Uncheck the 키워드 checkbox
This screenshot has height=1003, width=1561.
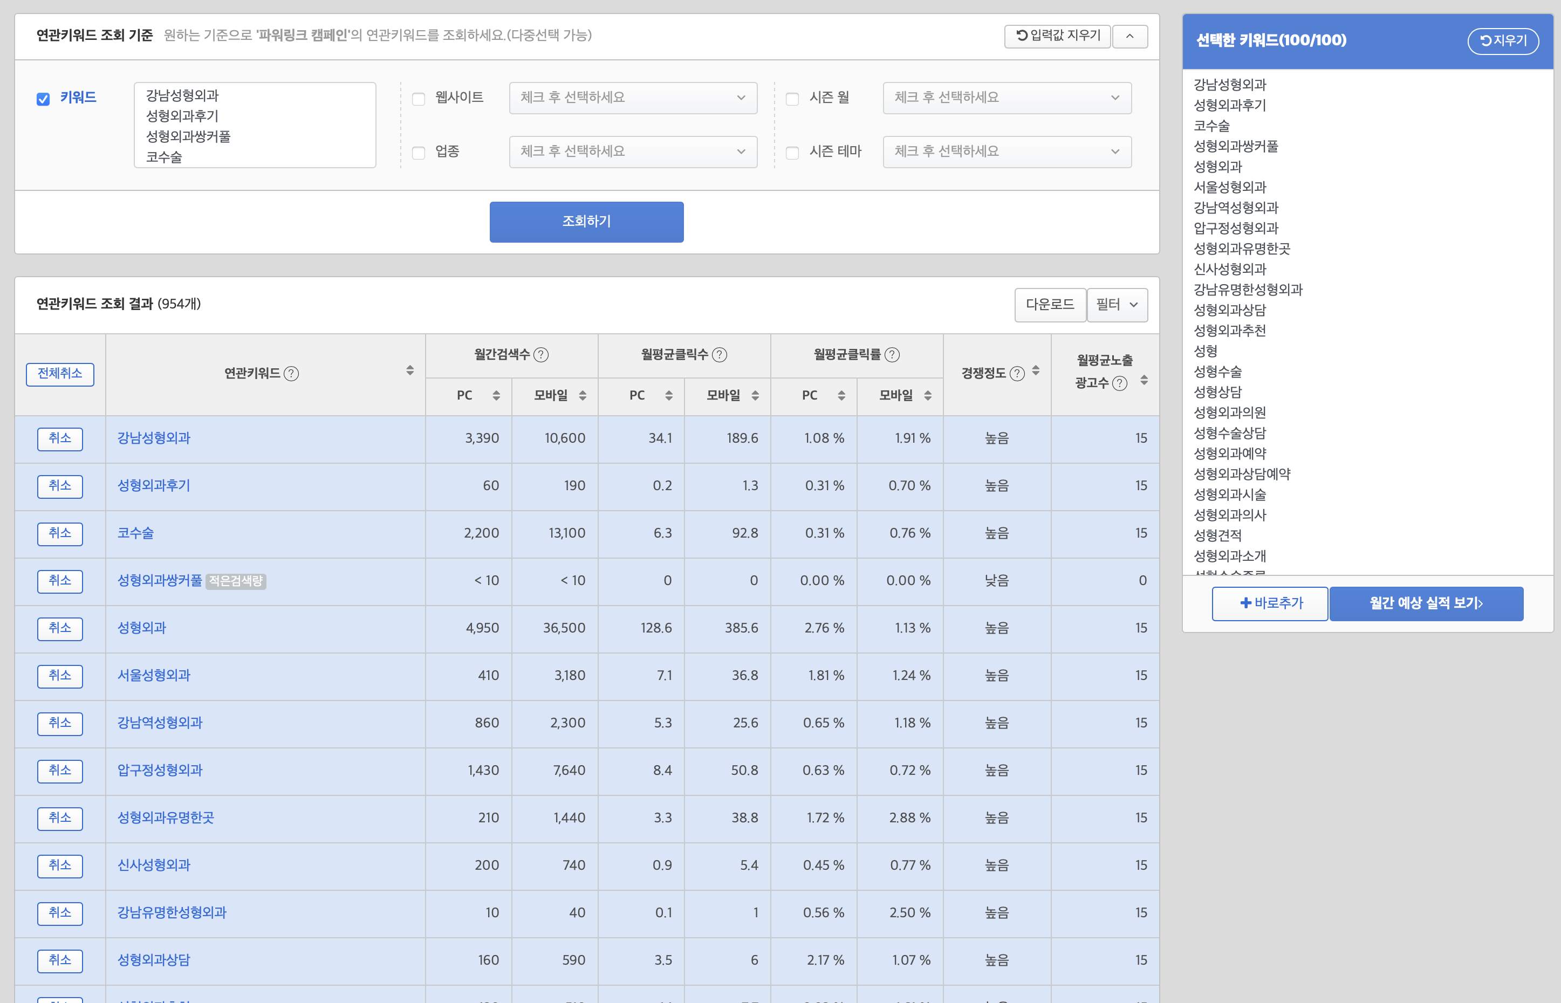pos(44,99)
